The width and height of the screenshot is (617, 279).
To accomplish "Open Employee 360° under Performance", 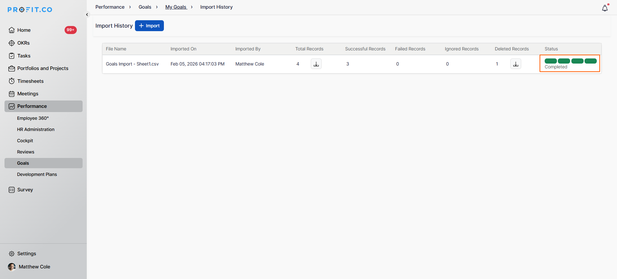I will (x=33, y=118).
